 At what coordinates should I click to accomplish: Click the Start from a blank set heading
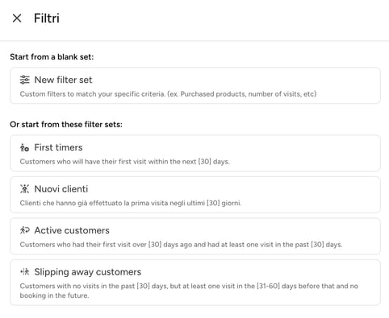[x=52, y=57]
